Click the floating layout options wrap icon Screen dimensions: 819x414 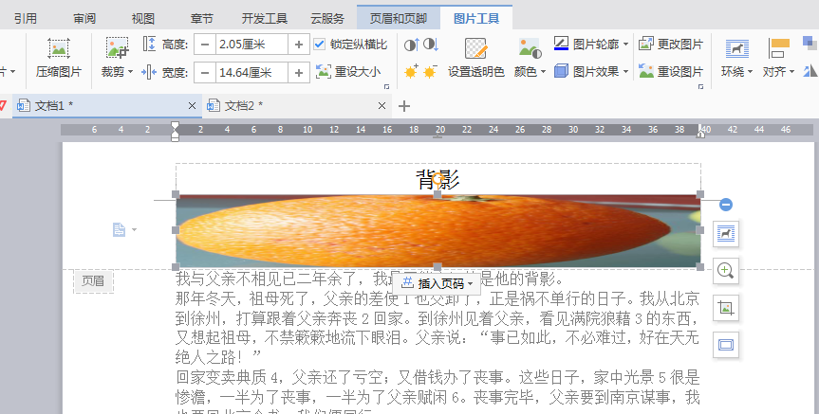click(x=726, y=234)
